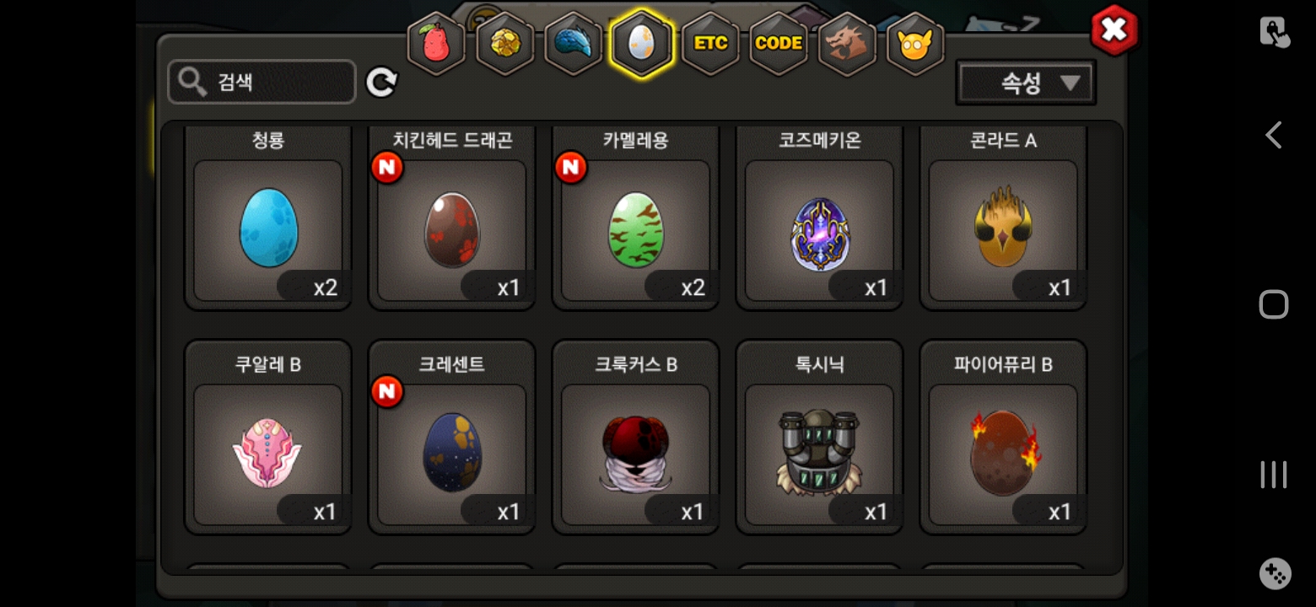Viewport: 1316px width, 607px height.
Task: Select the 크레센트 starry night egg
Action: [452, 437]
